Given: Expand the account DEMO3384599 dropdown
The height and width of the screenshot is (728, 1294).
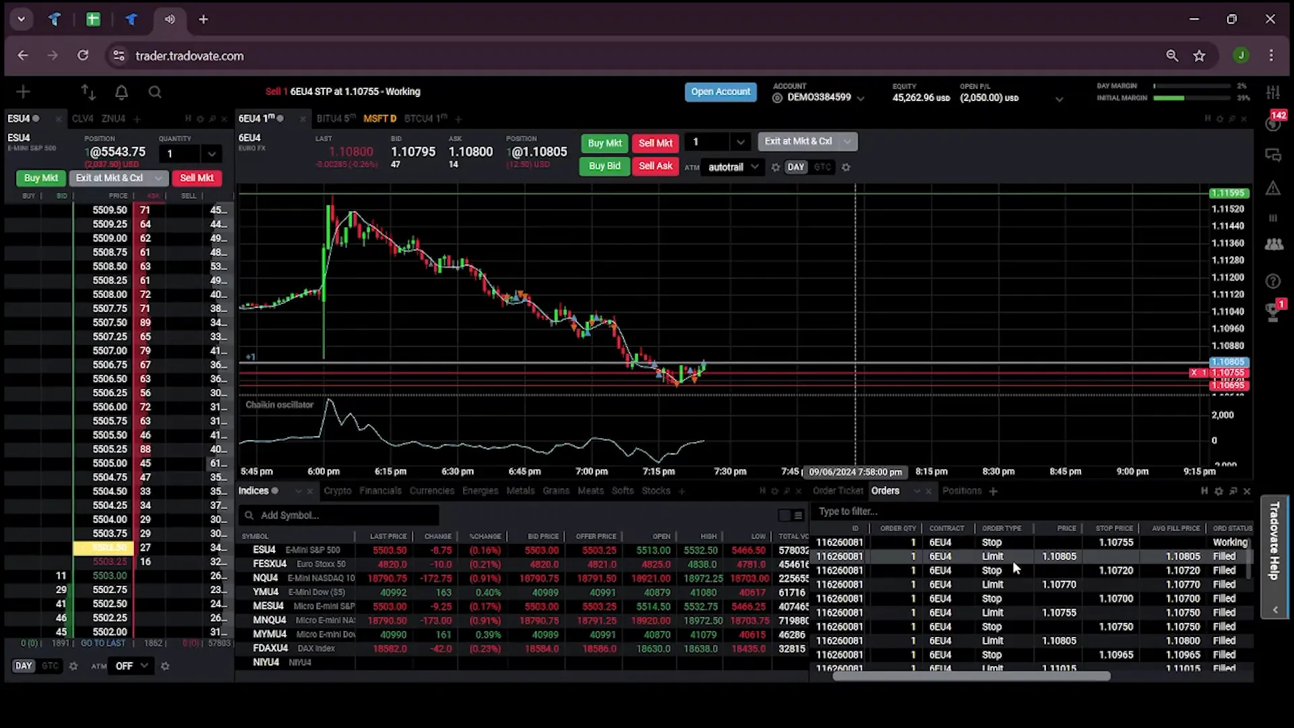Looking at the screenshot, I should (860, 98).
